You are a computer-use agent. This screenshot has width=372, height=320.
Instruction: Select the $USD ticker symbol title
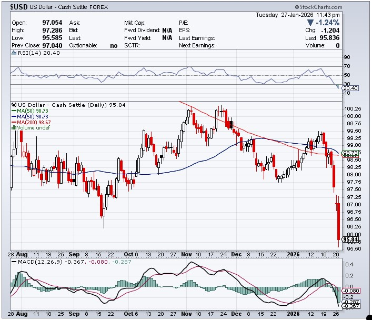(19, 7)
